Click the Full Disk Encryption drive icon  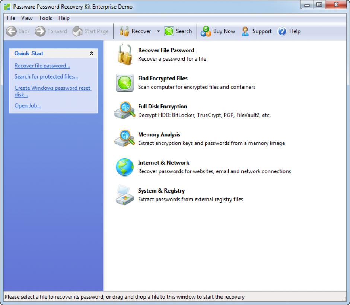click(x=124, y=110)
